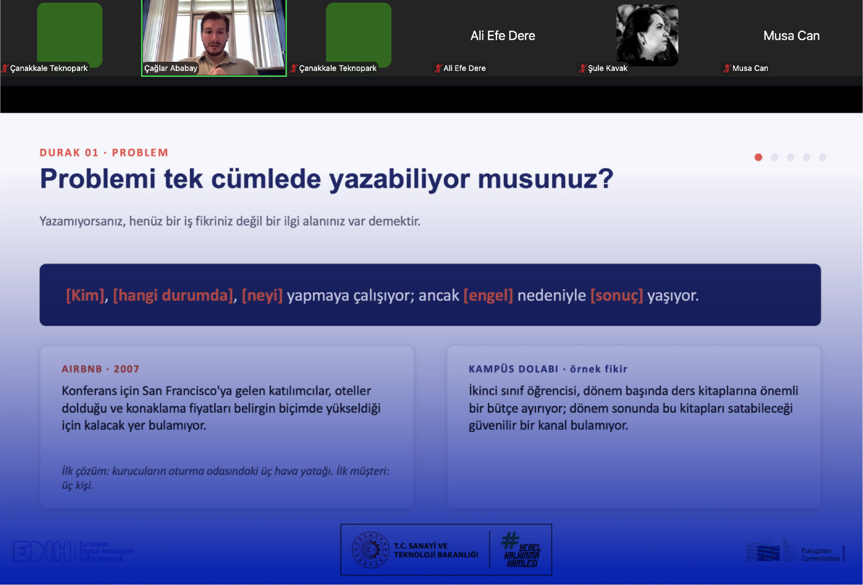Click the [hangi durumda] placeholder
The image size is (863, 585).
(173, 295)
